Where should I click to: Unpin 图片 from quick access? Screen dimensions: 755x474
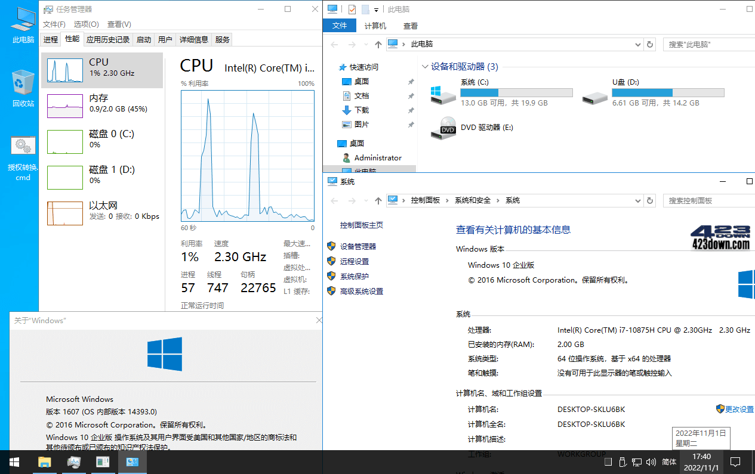[410, 125]
